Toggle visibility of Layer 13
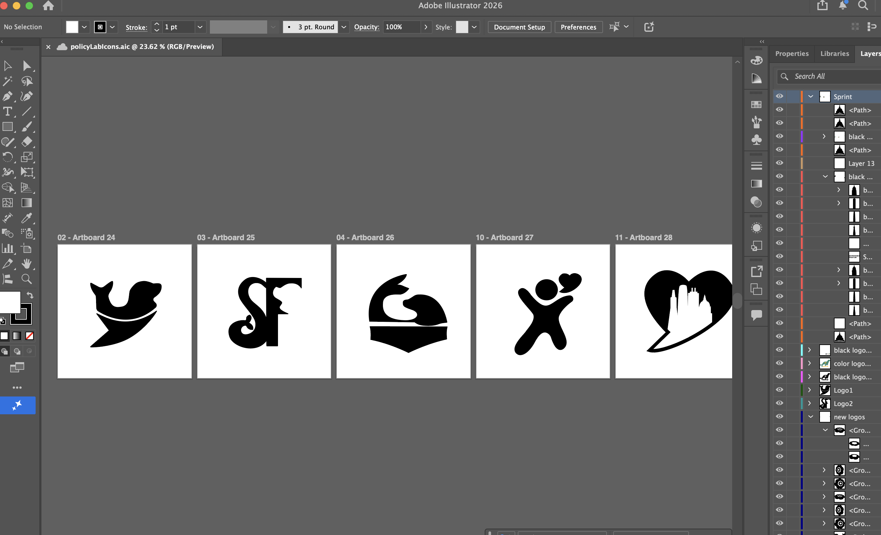Viewport: 881px width, 535px height. [x=780, y=163]
